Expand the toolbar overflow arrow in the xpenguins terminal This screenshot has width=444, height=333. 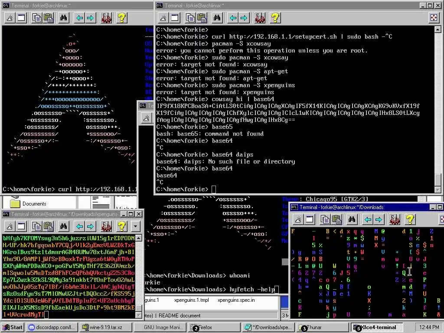[x=135, y=226]
